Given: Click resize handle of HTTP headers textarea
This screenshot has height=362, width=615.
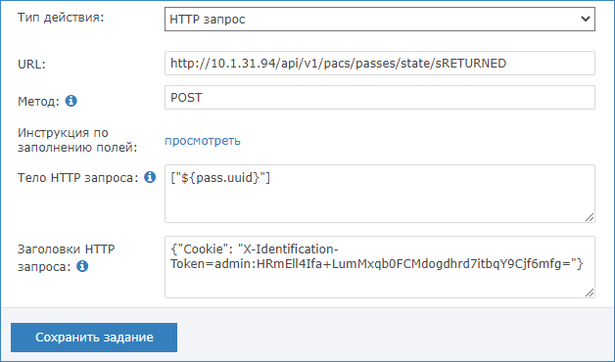Looking at the screenshot, I should point(590,293).
